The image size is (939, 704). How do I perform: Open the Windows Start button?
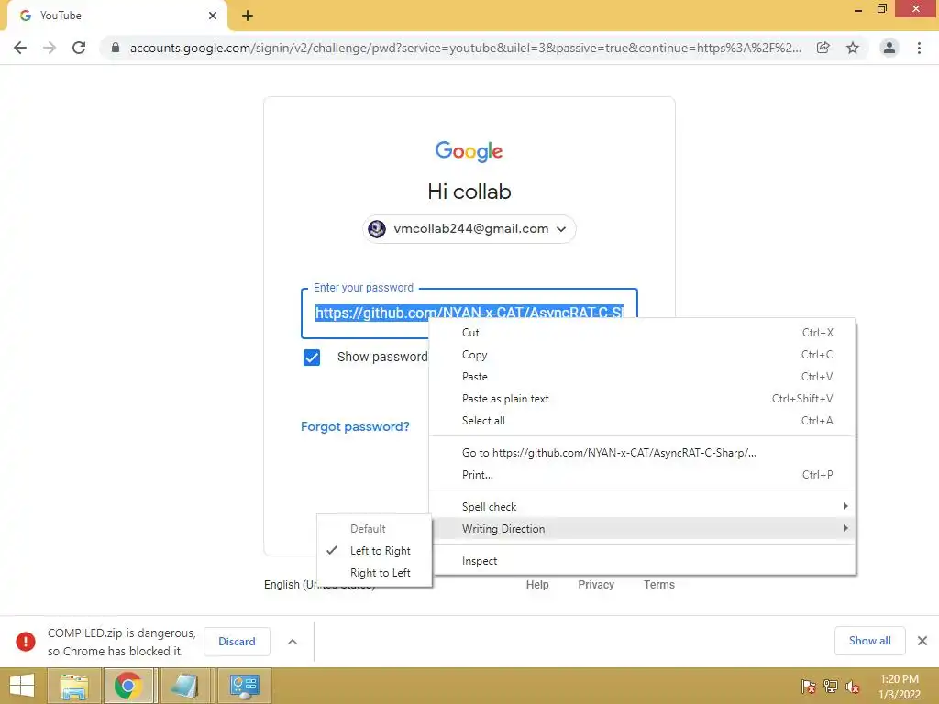[x=22, y=686]
